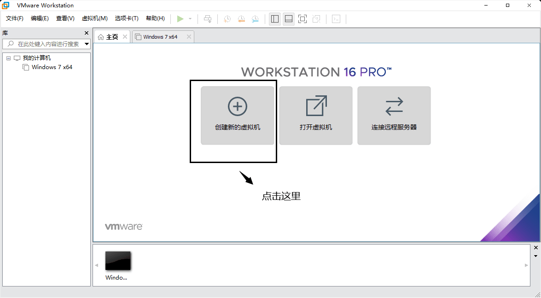Close the 库 library panel
Viewport: 541px width, 298px height.
click(x=87, y=33)
